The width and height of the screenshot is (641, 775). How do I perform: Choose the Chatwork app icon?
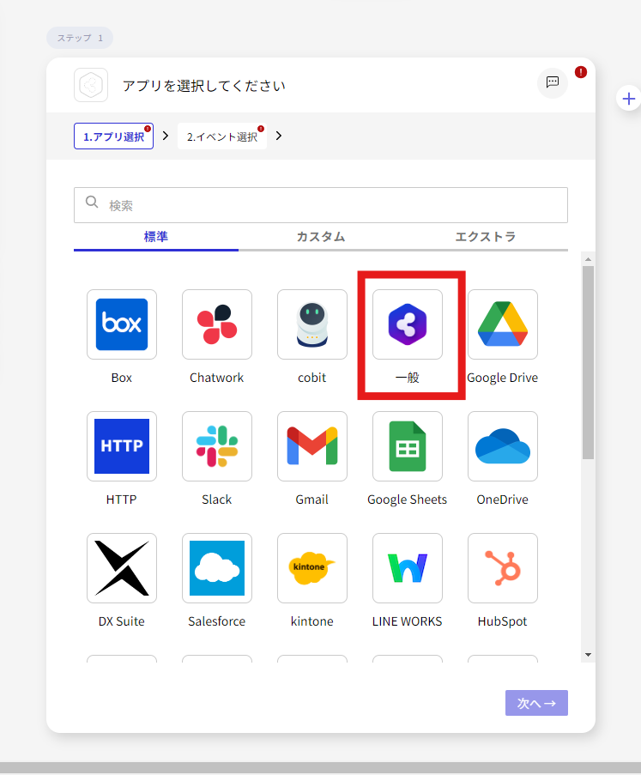click(217, 324)
